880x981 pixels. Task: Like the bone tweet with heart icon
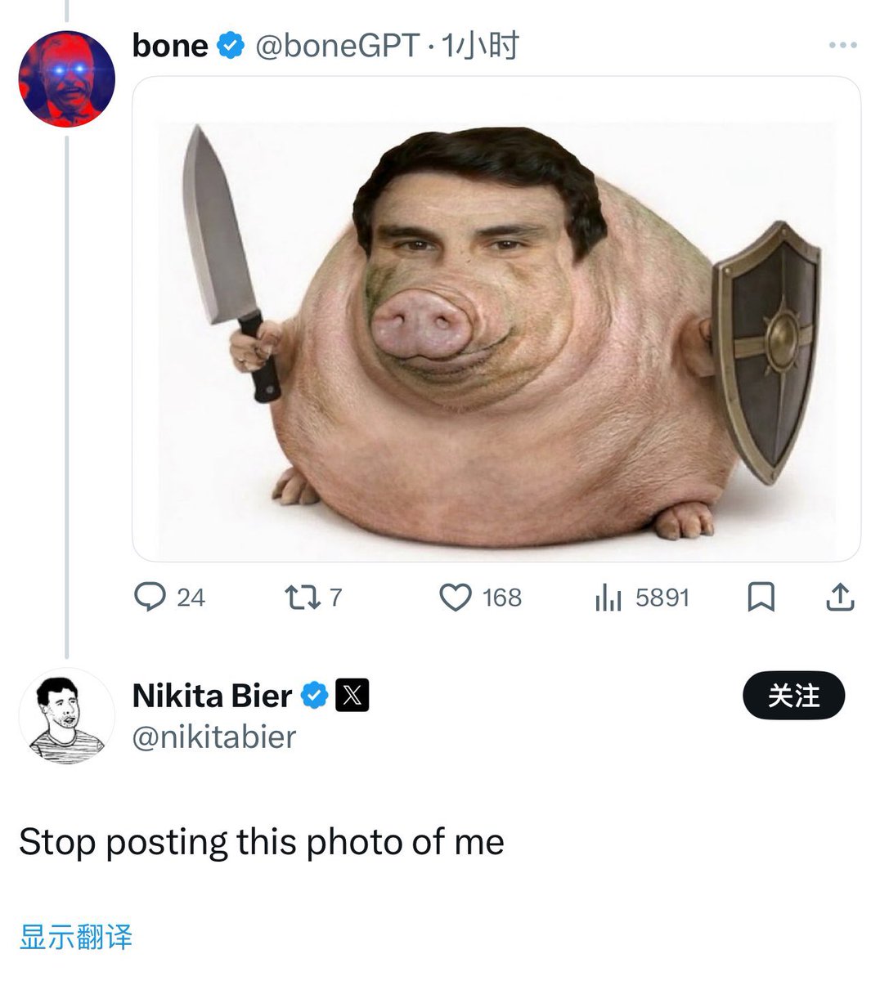pyautogui.click(x=456, y=598)
